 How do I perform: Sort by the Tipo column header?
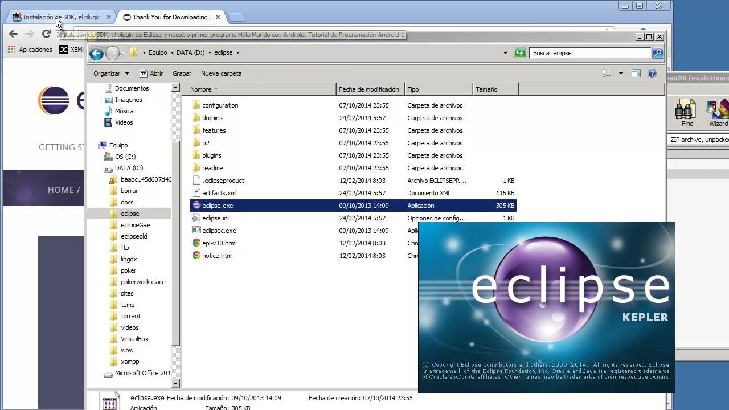(x=439, y=89)
